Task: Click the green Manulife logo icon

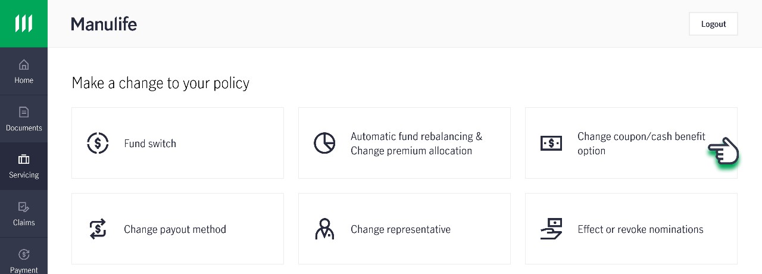Action: pos(24,24)
